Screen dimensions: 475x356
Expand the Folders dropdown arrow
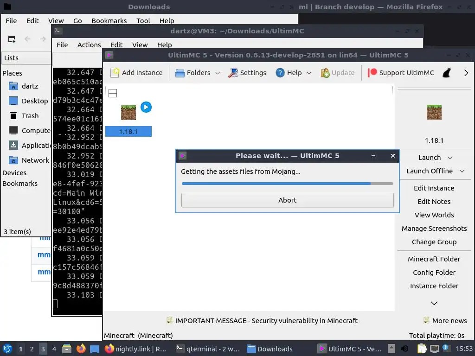click(217, 73)
